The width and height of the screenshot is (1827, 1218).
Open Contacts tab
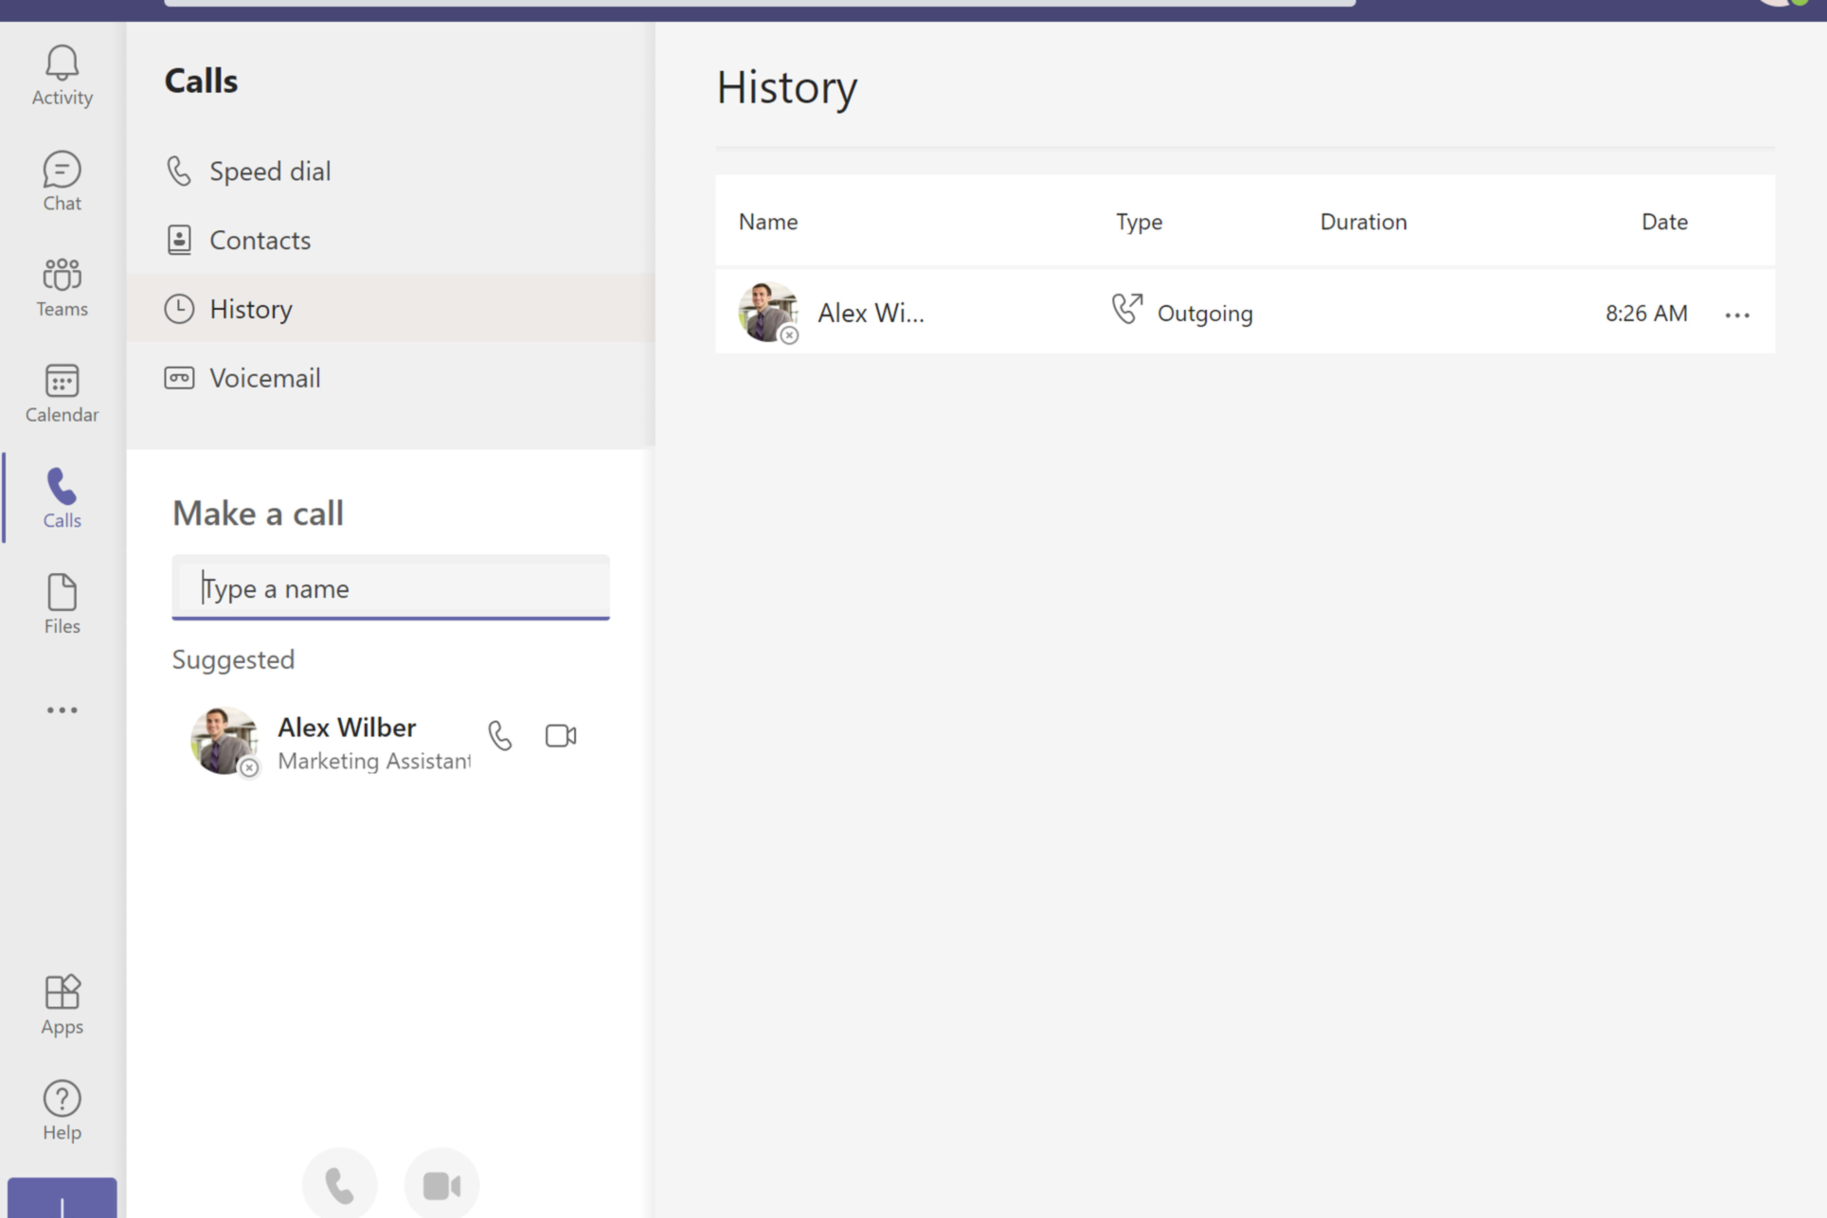[391, 240]
